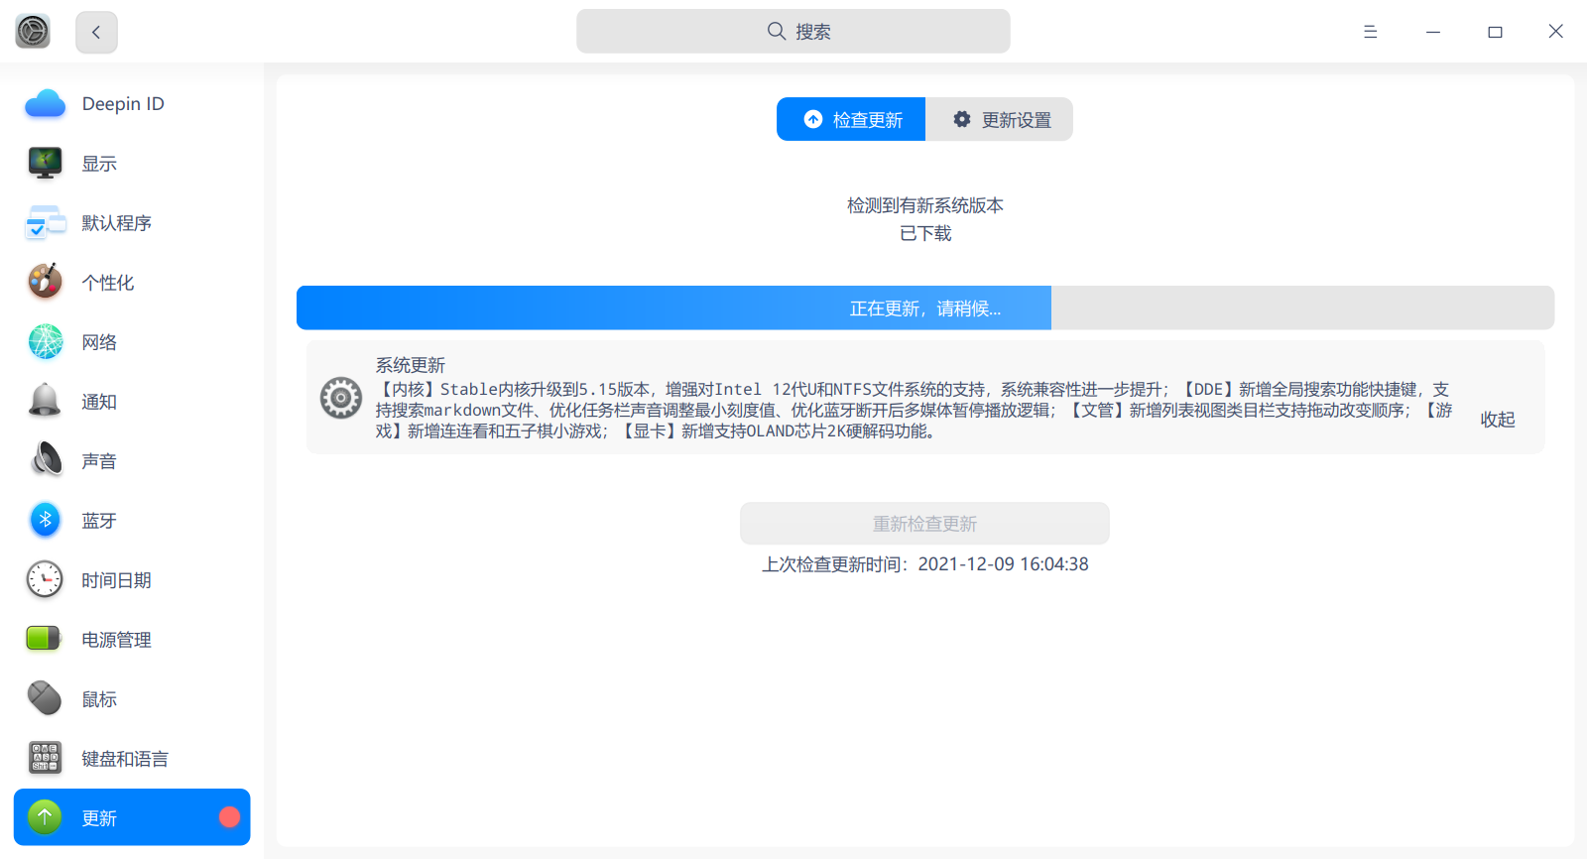Image resolution: width=1587 pixels, height=859 pixels.
Task: Open the hamburger main menu
Action: point(1370,32)
